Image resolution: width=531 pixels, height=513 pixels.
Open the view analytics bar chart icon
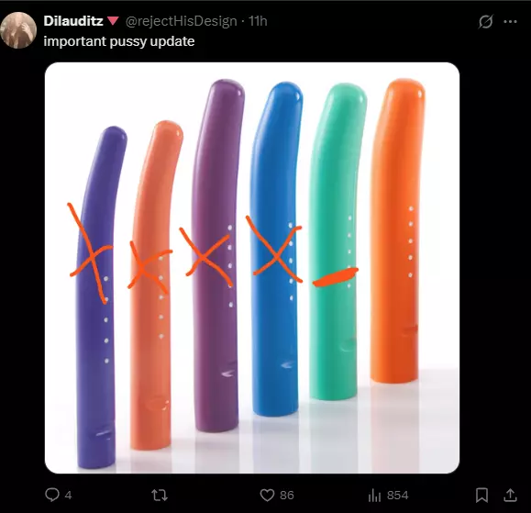(x=374, y=496)
